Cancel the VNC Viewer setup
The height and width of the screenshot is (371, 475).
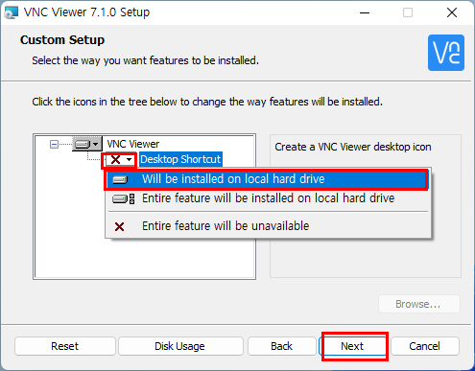pos(424,346)
